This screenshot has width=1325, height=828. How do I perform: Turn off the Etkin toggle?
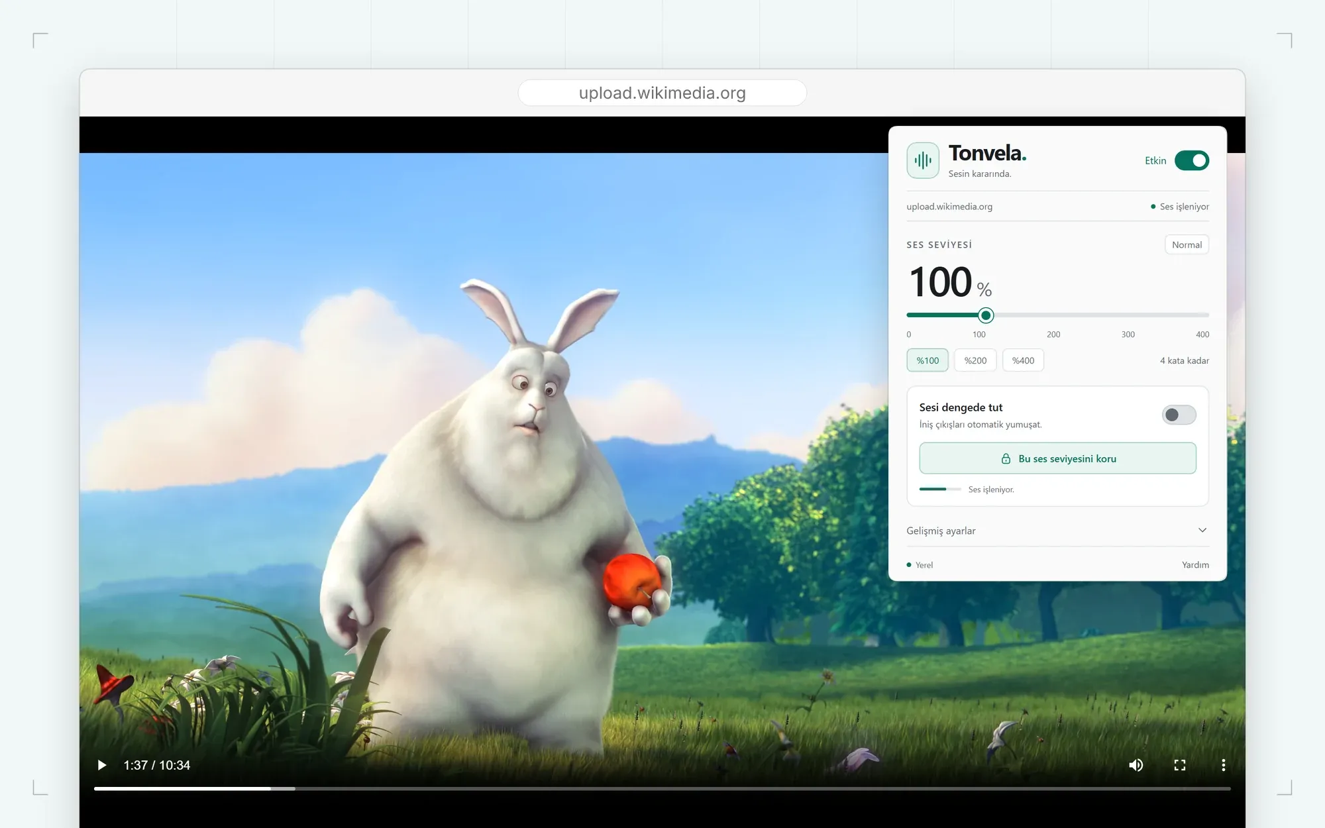1192,160
